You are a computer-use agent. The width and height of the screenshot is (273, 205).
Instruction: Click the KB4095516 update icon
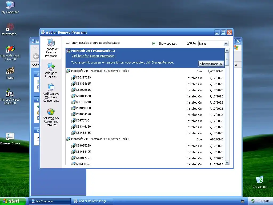pyautogui.click(x=73, y=90)
